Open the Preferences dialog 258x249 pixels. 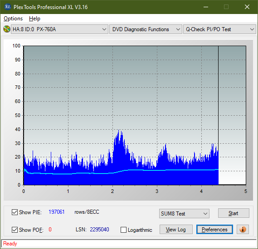click(214, 229)
